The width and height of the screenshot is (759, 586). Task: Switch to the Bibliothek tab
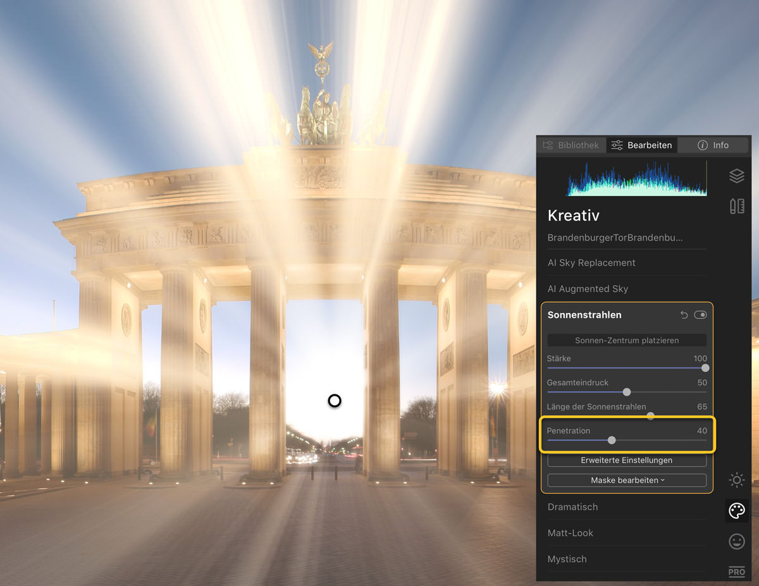[x=571, y=145]
